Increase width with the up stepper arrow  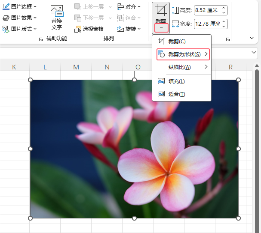pyautogui.click(x=224, y=22)
